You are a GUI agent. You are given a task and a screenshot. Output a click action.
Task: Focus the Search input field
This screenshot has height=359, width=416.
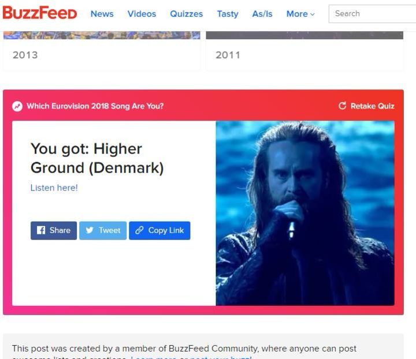pos(372,14)
